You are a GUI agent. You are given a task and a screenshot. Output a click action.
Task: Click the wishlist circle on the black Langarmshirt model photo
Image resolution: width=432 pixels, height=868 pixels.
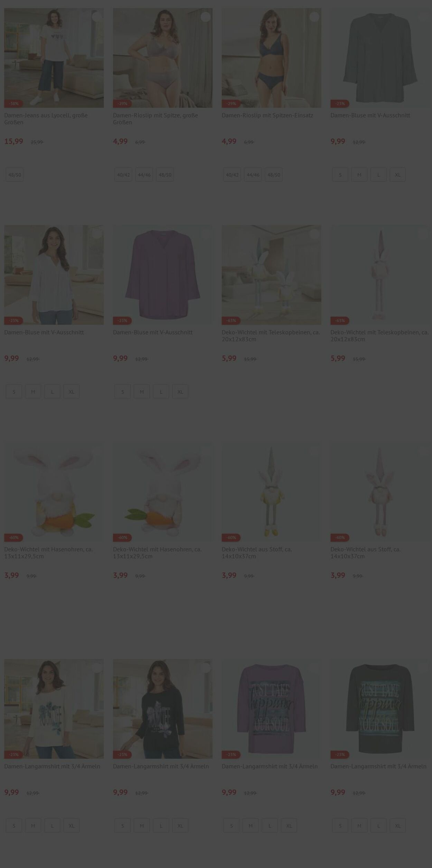(x=206, y=668)
